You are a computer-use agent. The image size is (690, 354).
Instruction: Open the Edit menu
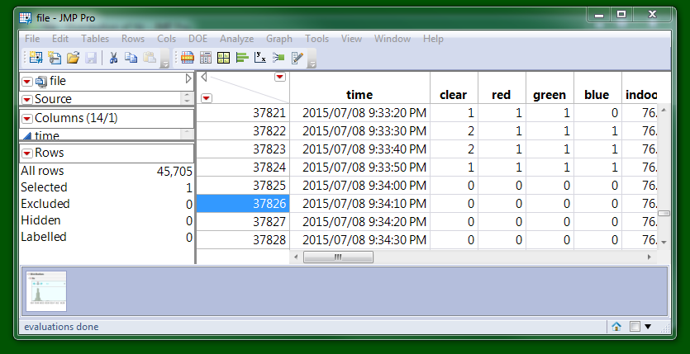tap(60, 39)
